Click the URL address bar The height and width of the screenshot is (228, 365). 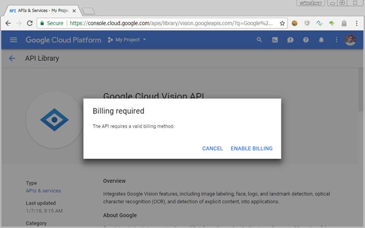click(172, 23)
